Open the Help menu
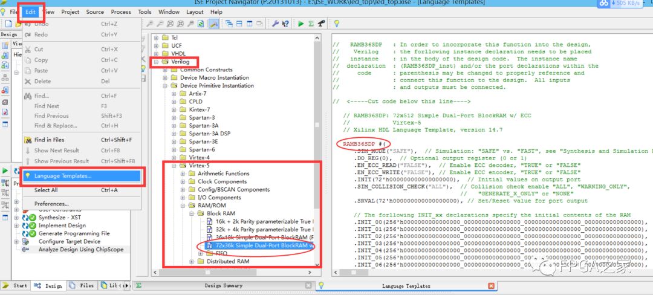 pyautogui.click(x=216, y=12)
